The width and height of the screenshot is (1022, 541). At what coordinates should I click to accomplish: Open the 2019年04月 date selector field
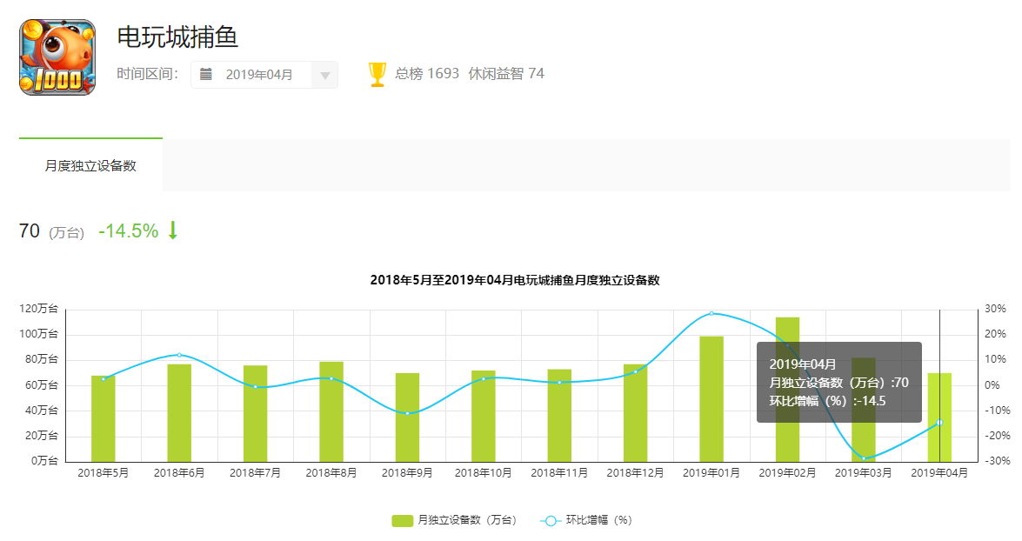click(259, 75)
